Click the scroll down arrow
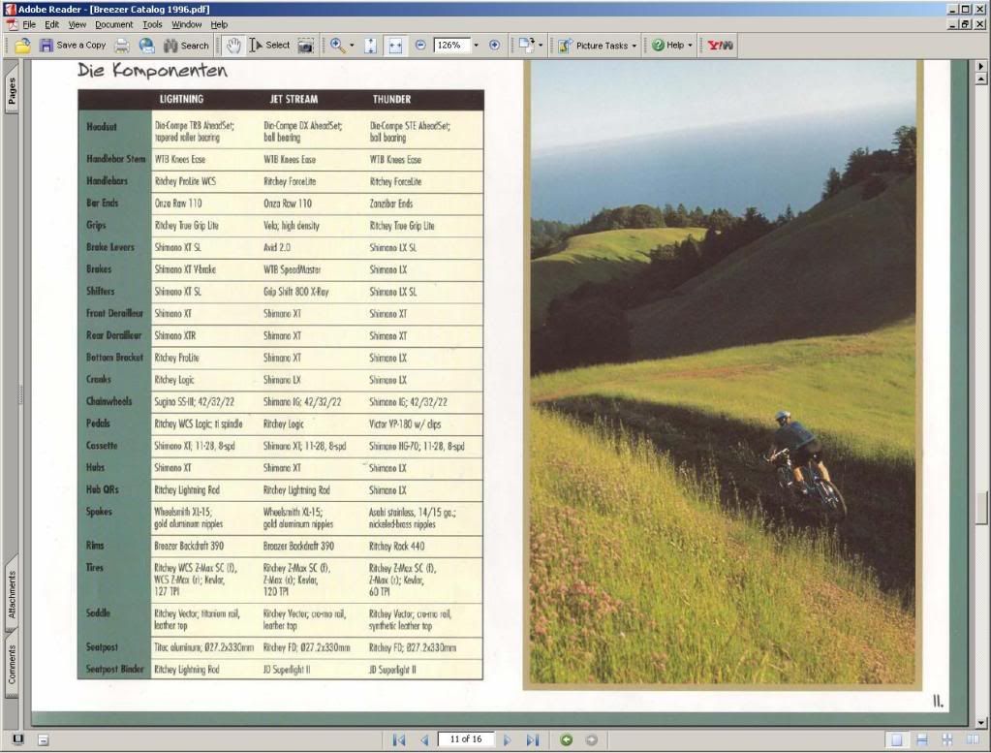991x753 pixels. [981, 723]
